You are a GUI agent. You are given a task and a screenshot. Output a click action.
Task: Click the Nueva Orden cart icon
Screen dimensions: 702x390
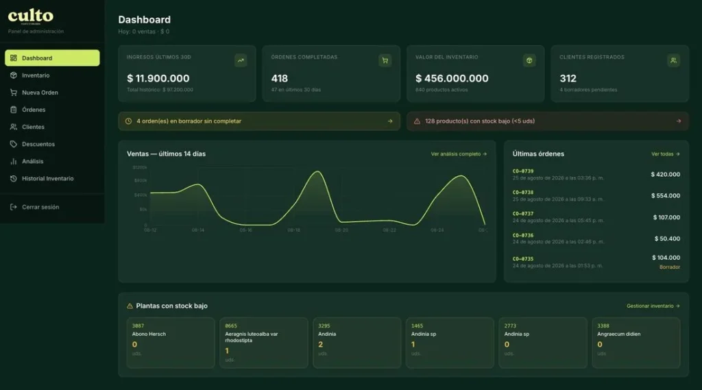click(x=14, y=93)
